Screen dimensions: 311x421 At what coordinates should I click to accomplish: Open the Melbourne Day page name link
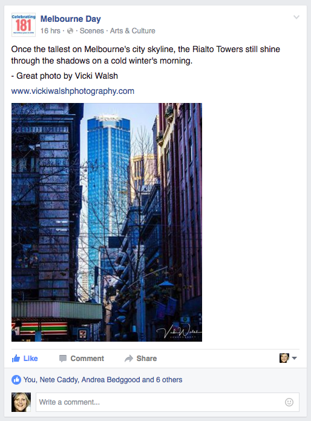pyautogui.click(x=71, y=19)
